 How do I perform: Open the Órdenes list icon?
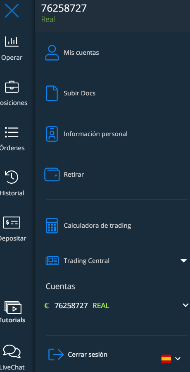click(12, 132)
